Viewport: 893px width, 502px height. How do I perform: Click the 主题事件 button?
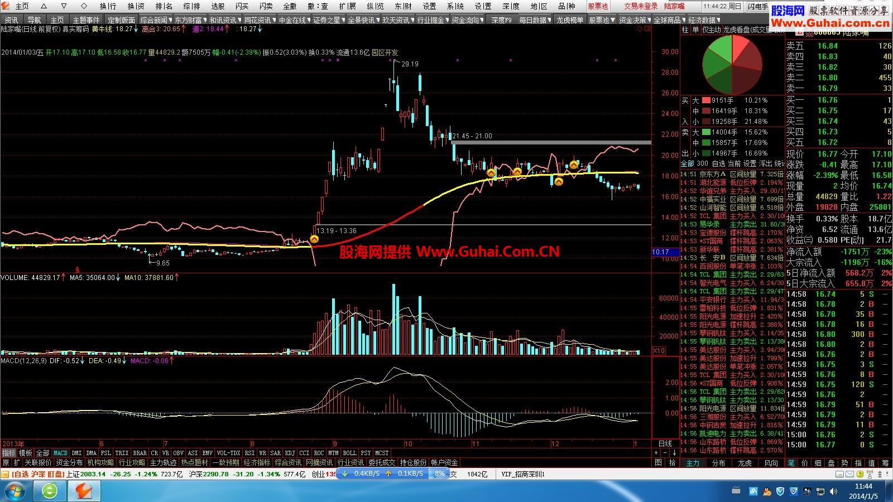pyautogui.click(x=87, y=20)
